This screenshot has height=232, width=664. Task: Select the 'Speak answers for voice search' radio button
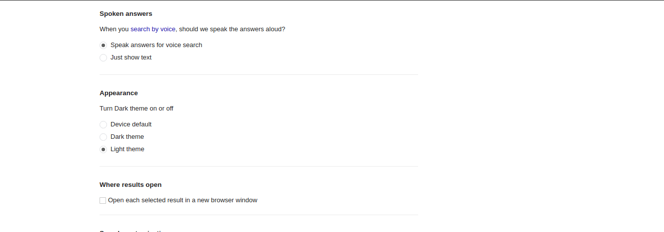click(103, 45)
